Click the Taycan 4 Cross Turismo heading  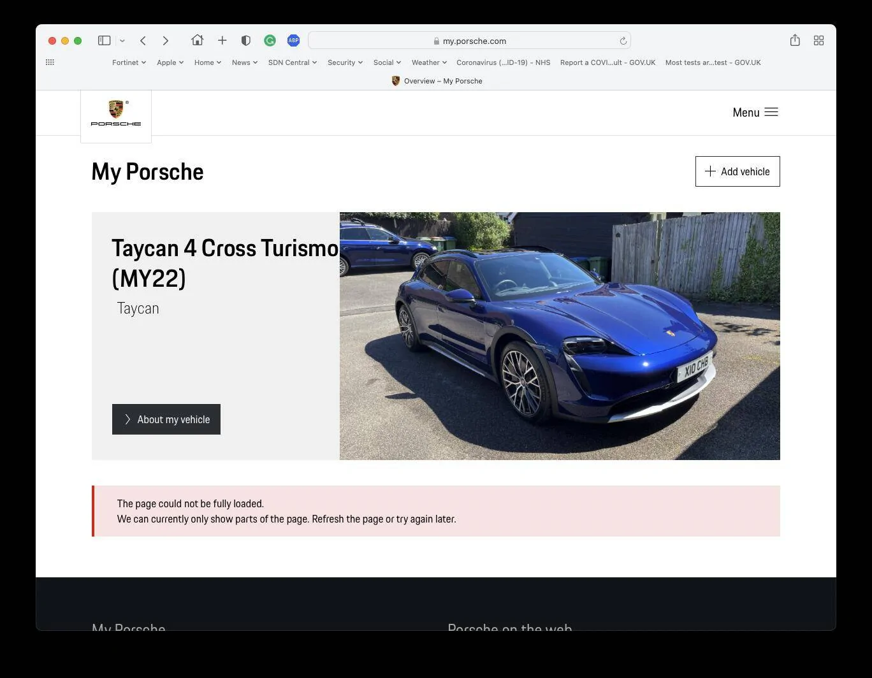(x=224, y=263)
